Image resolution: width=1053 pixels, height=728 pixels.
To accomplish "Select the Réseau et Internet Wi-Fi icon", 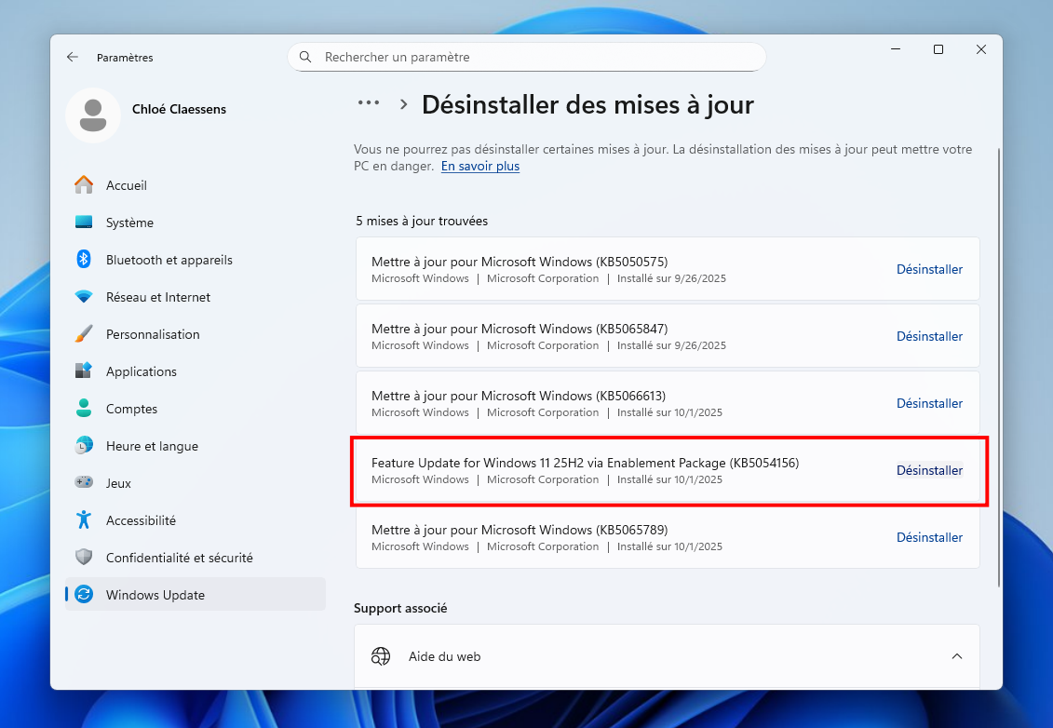I will 84,297.
